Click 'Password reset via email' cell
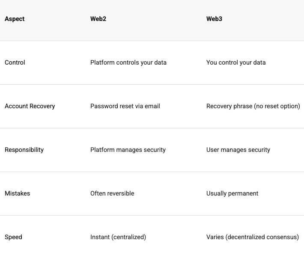The width and height of the screenshot is (304, 258). tap(125, 106)
